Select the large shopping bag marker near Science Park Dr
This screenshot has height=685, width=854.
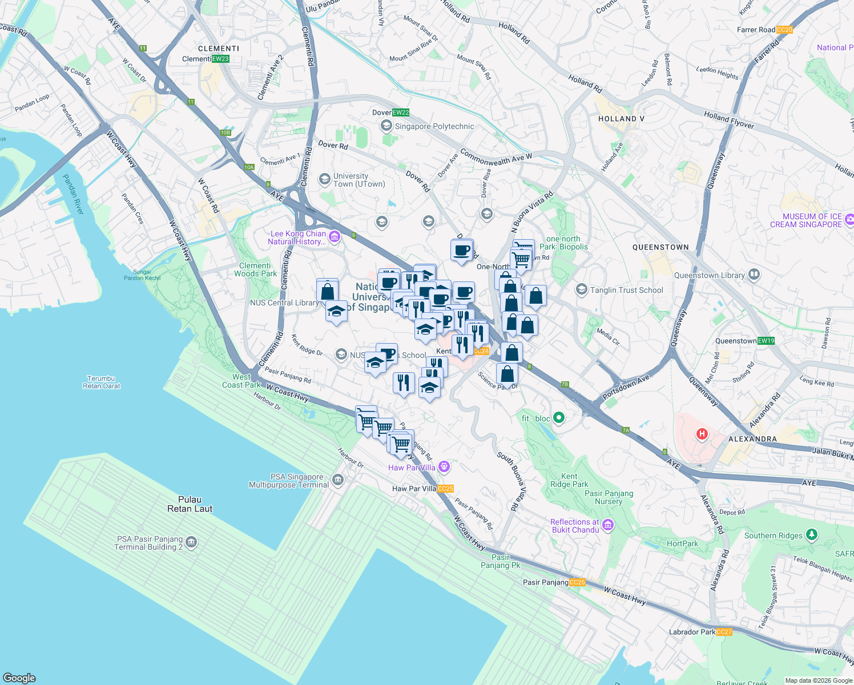click(507, 374)
